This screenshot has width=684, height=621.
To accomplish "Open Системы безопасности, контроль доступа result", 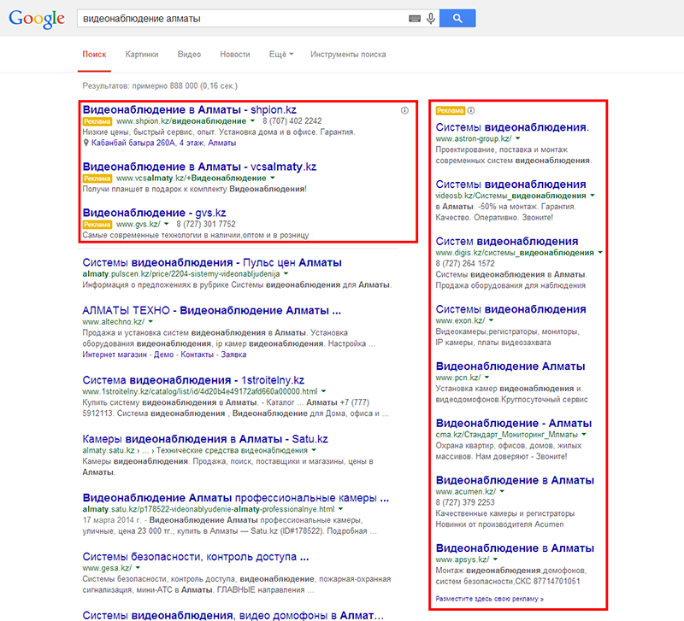I will [x=196, y=557].
